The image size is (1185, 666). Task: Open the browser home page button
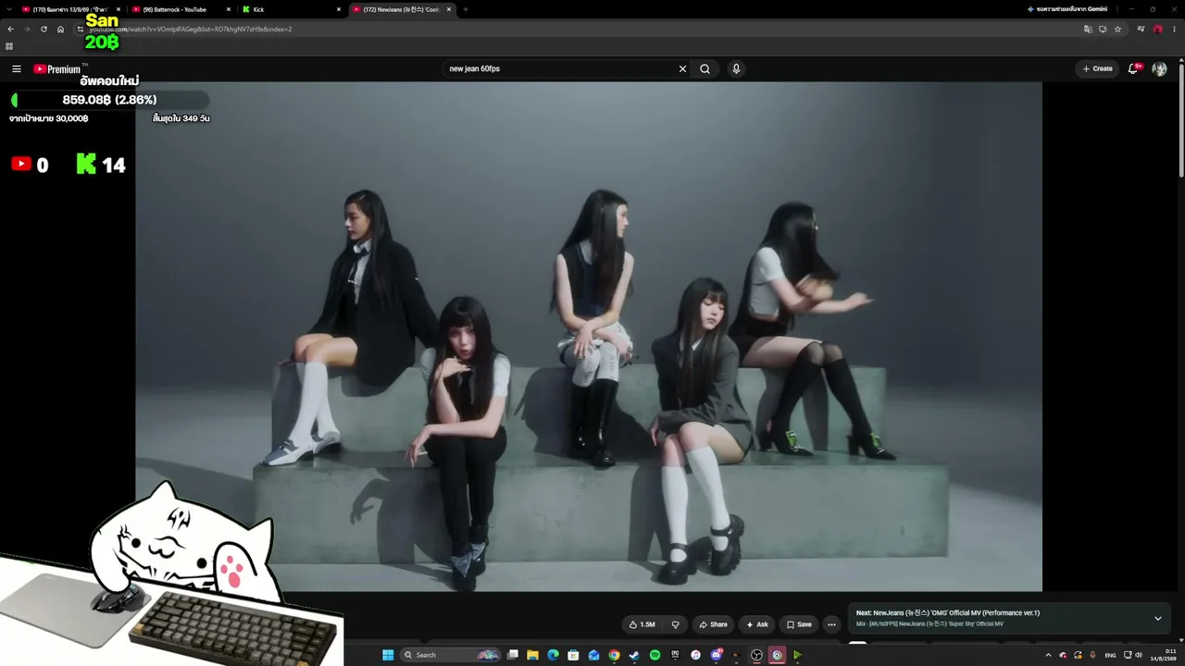(x=60, y=29)
